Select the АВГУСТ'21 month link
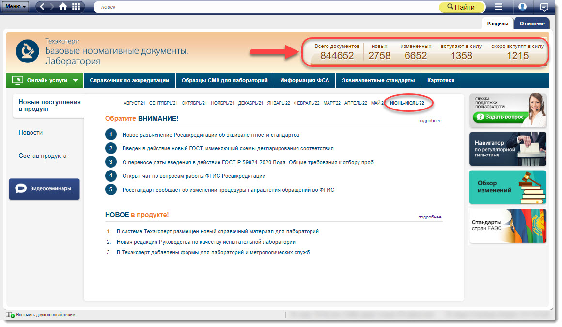The image size is (562, 327). [134, 103]
